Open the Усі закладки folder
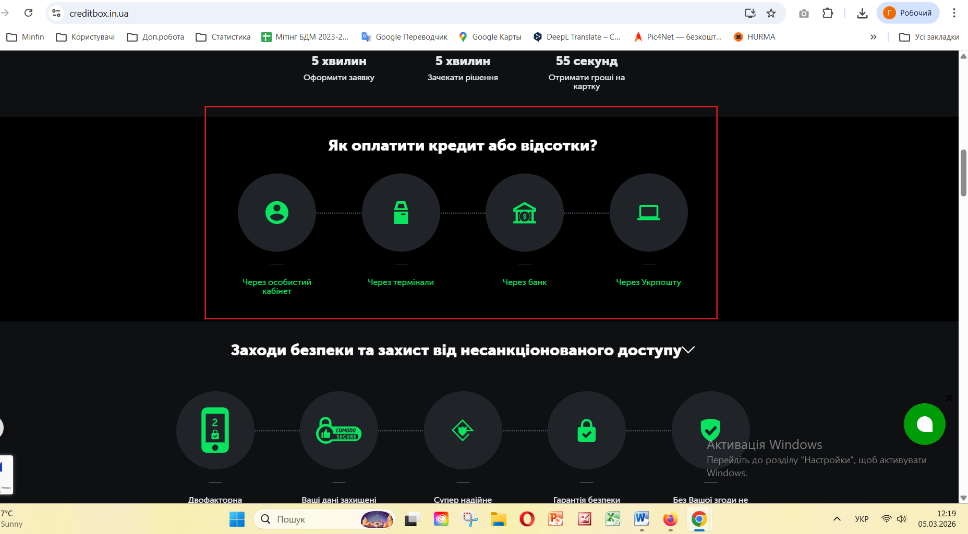Viewport: 968px width, 534px height. (929, 37)
